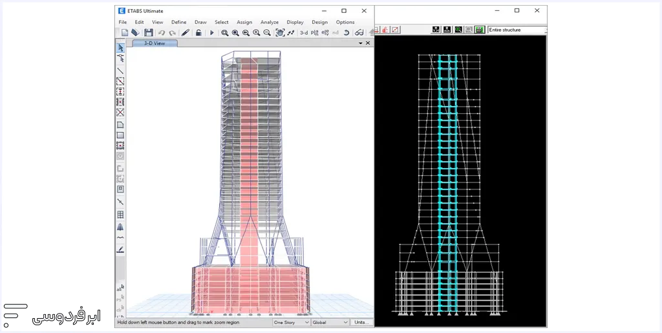The width and height of the screenshot is (662, 333).
Task: Open the Analyze menu
Action: point(269,22)
